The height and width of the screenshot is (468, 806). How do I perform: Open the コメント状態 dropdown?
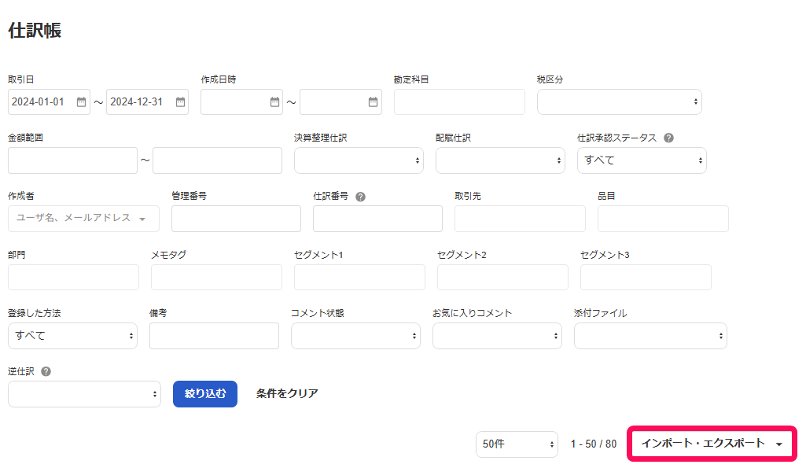click(x=355, y=336)
